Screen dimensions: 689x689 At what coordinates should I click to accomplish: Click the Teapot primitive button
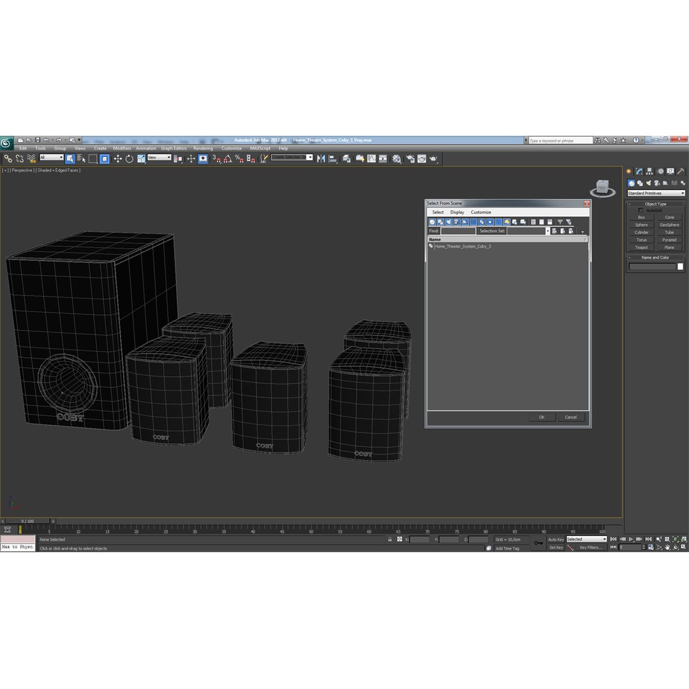click(641, 248)
